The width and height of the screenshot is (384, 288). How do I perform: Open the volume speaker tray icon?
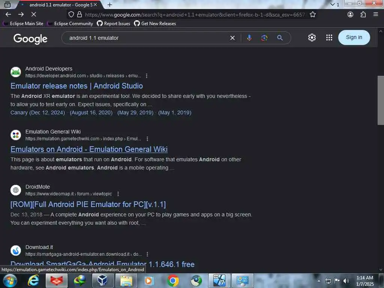pos(346,281)
